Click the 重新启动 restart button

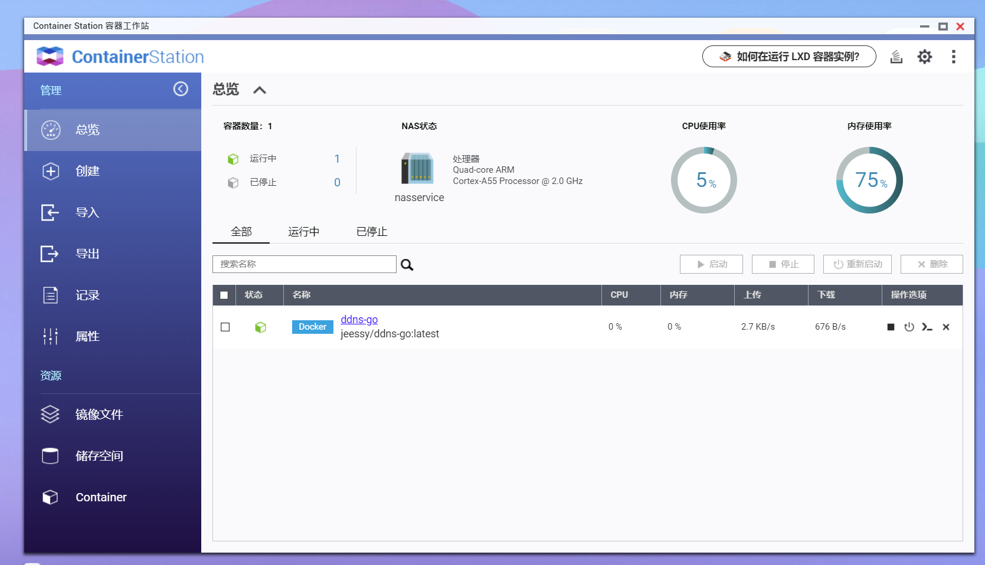pos(858,264)
